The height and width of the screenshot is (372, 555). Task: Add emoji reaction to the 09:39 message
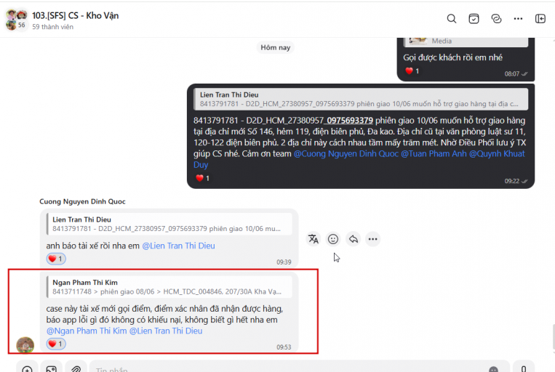click(x=333, y=239)
